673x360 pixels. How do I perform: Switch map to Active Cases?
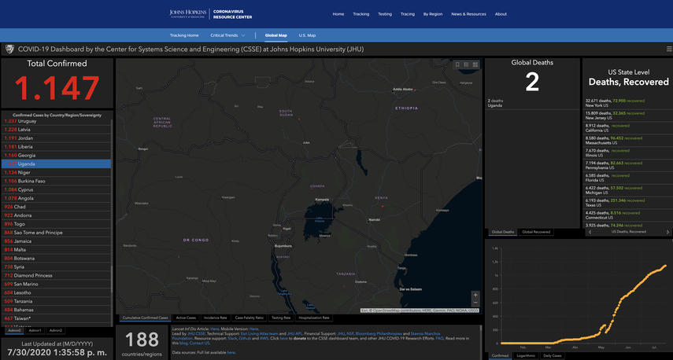pos(186,318)
